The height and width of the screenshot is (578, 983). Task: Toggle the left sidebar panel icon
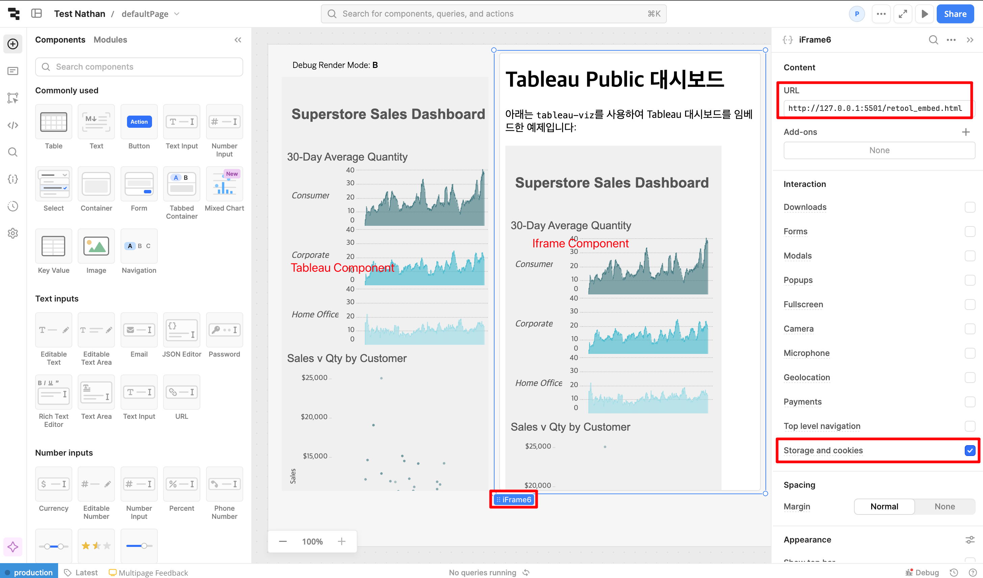pos(37,14)
